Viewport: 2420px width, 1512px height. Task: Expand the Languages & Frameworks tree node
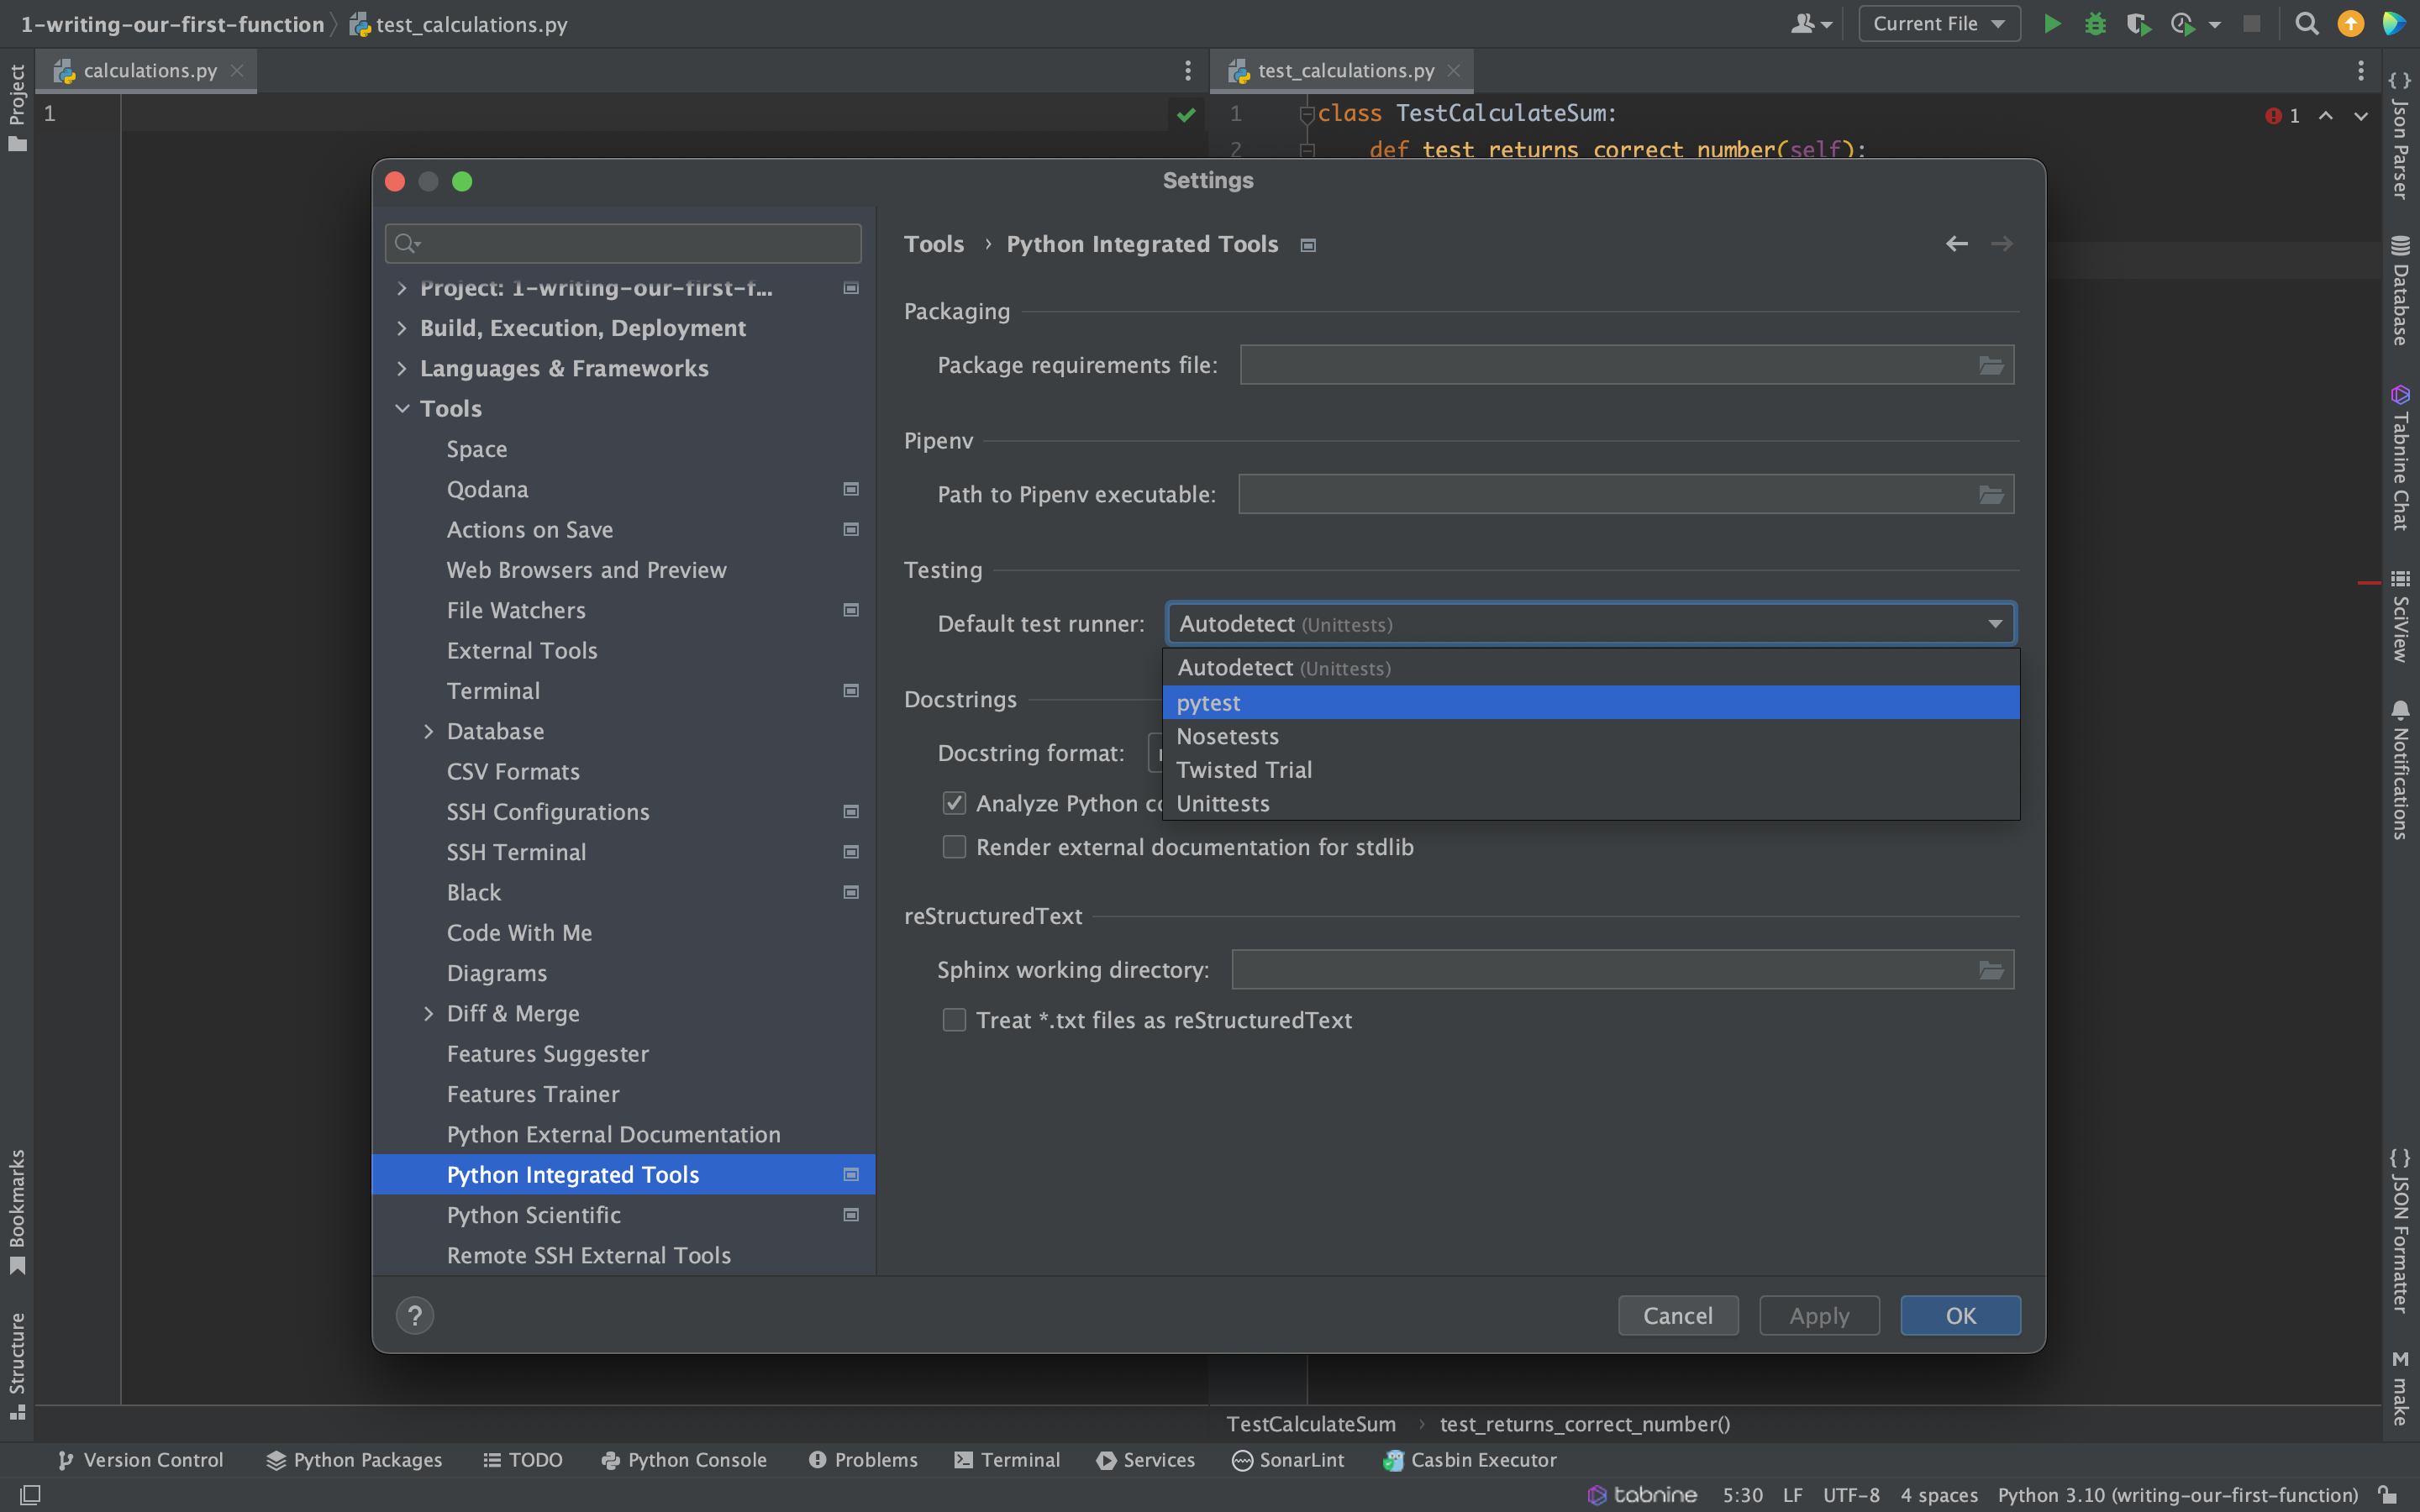click(402, 369)
